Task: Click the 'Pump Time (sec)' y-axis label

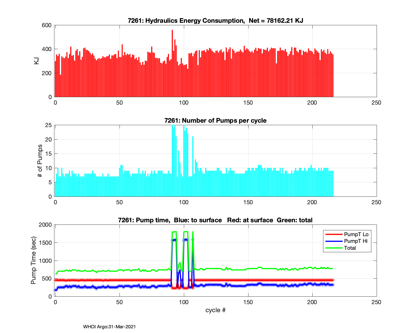Action: pyautogui.click(x=33, y=260)
